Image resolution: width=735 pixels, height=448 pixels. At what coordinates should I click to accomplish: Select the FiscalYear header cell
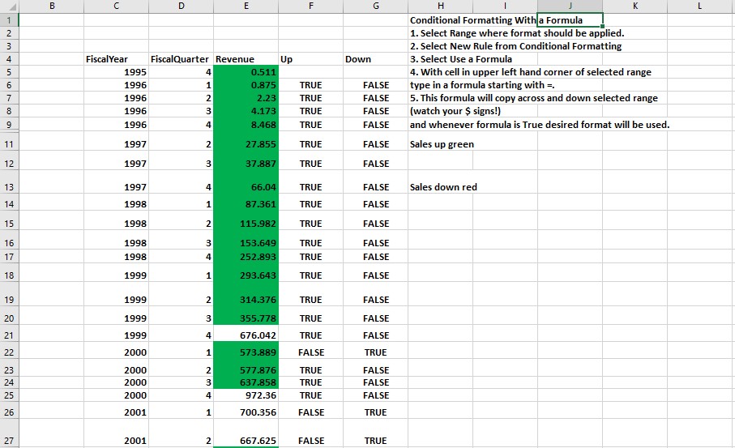point(116,59)
